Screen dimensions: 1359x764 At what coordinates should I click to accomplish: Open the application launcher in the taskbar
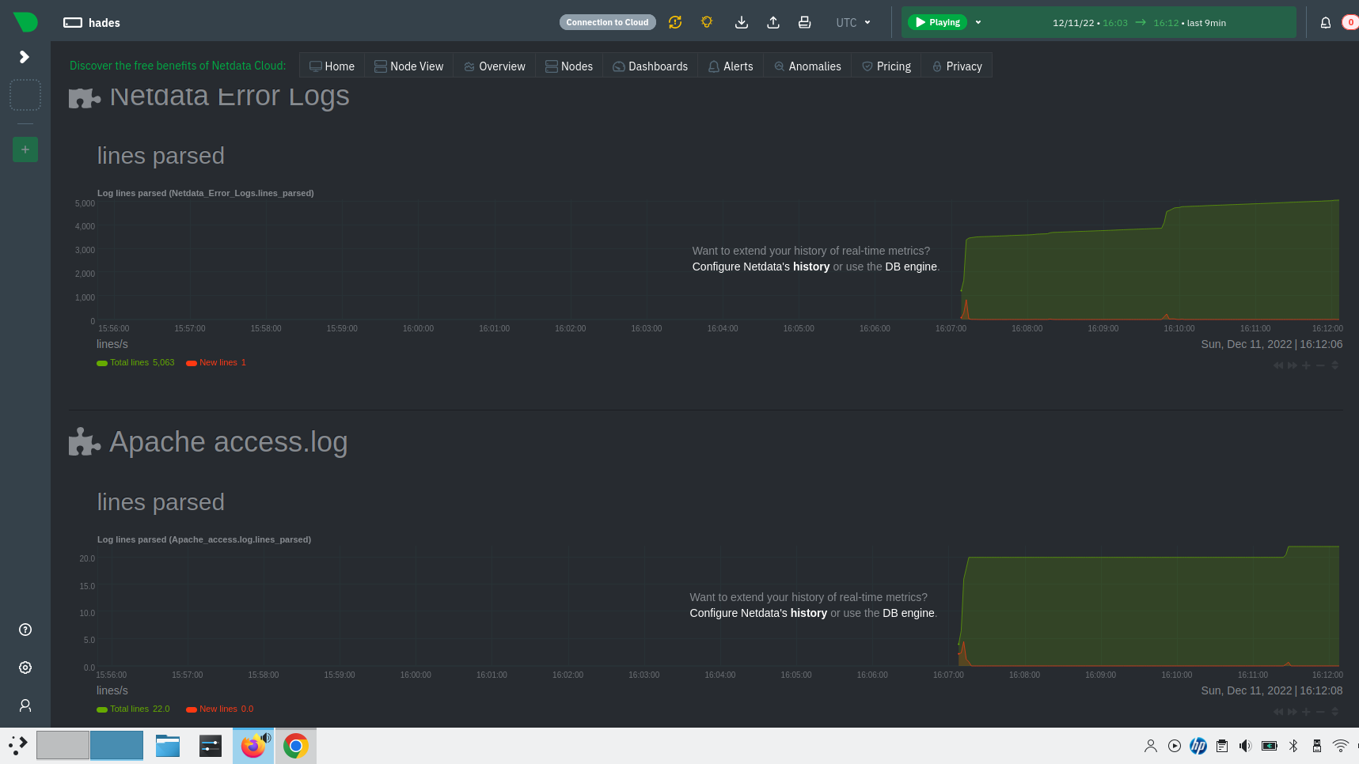(x=17, y=745)
